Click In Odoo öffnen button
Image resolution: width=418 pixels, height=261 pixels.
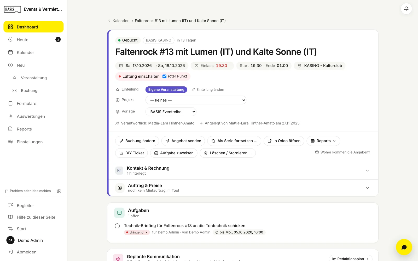[x=284, y=141]
